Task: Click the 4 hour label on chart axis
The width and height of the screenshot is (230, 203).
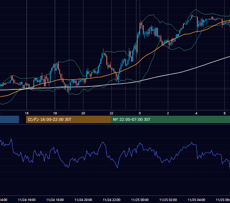Action: pyautogui.click(x=196, y=113)
